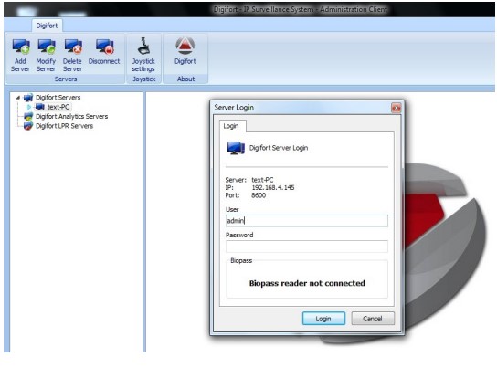Click the LPR Servers shield icon

[28, 126]
